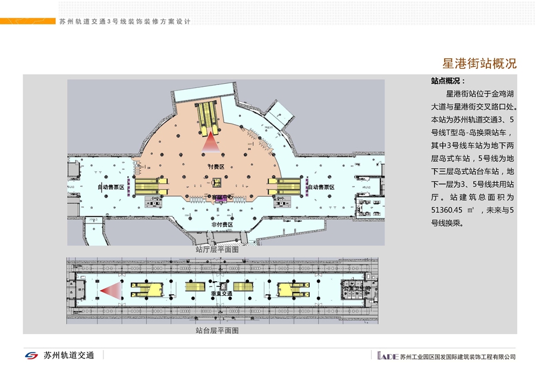The width and height of the screenshot is (535, 378).
Task: Click the top escalator bank in the concourse plan
Action: pos(208,118)
